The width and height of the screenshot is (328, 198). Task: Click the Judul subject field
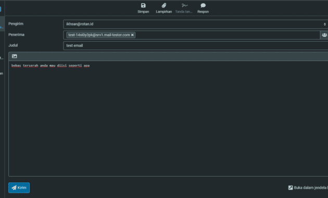(x=196, y=46)
